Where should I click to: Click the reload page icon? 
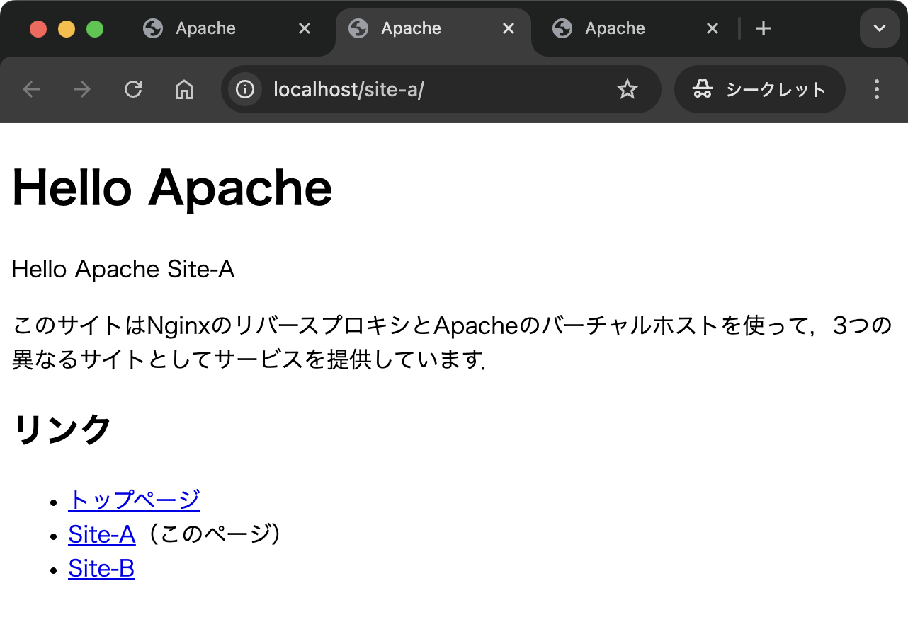click(x=133, y=89)
